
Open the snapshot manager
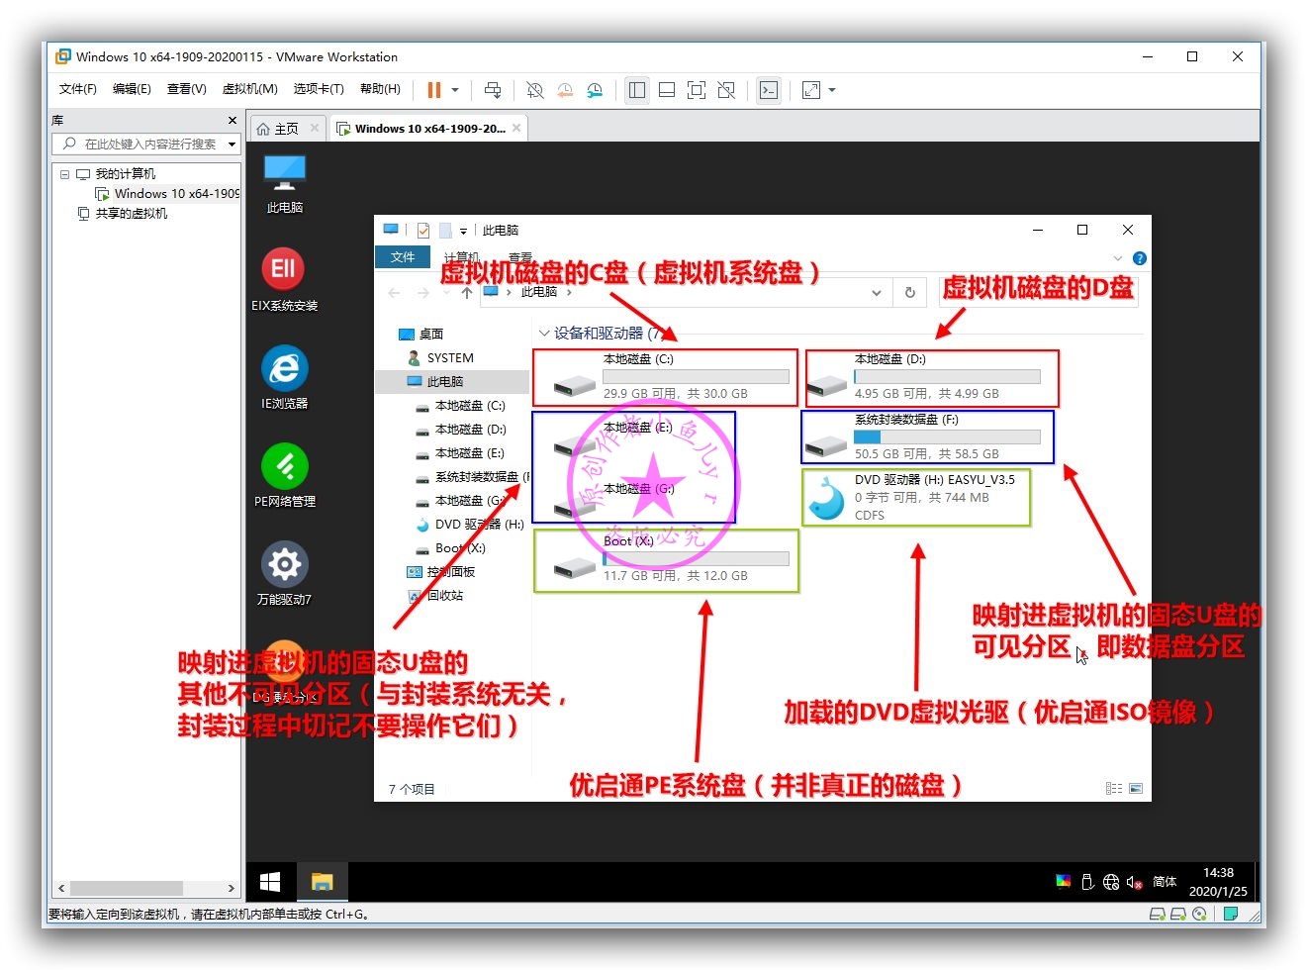595,90
